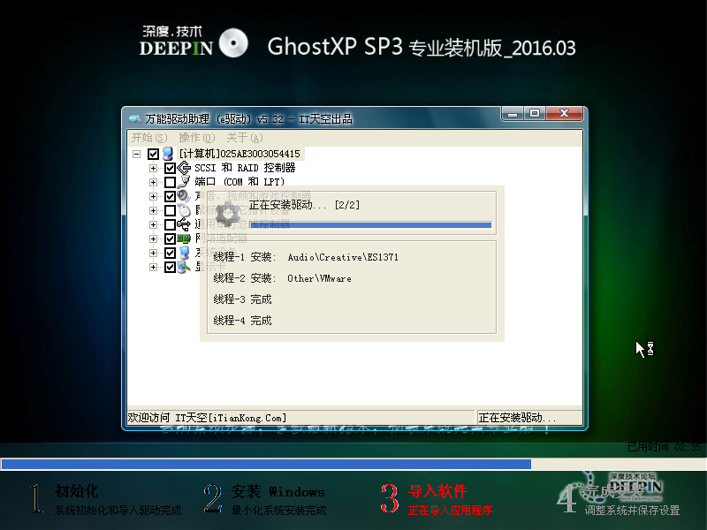Select the 网络适配器 network adapter icon

[x=186, y=238]
